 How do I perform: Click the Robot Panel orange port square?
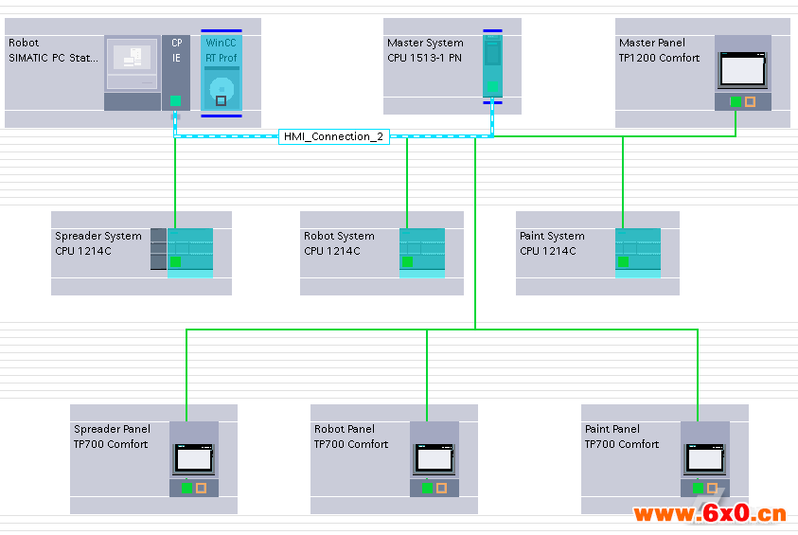441,489
